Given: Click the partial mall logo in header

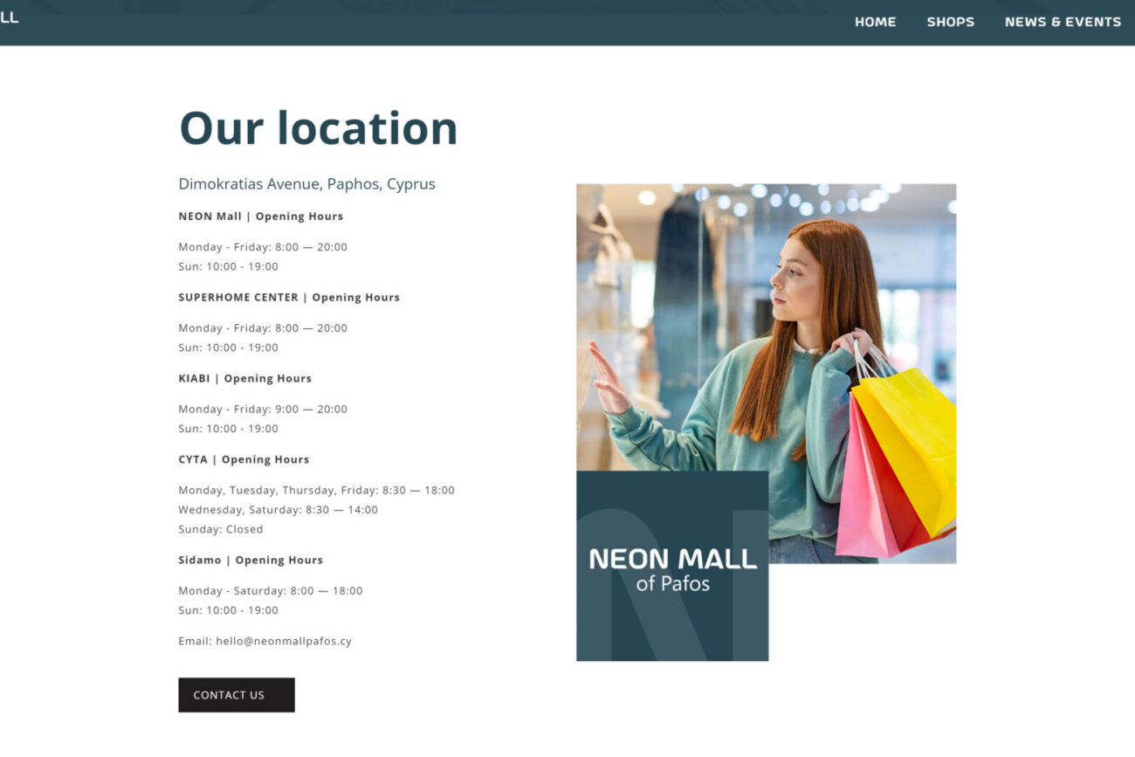Looking at the screenshot, I should click(9, 17).
